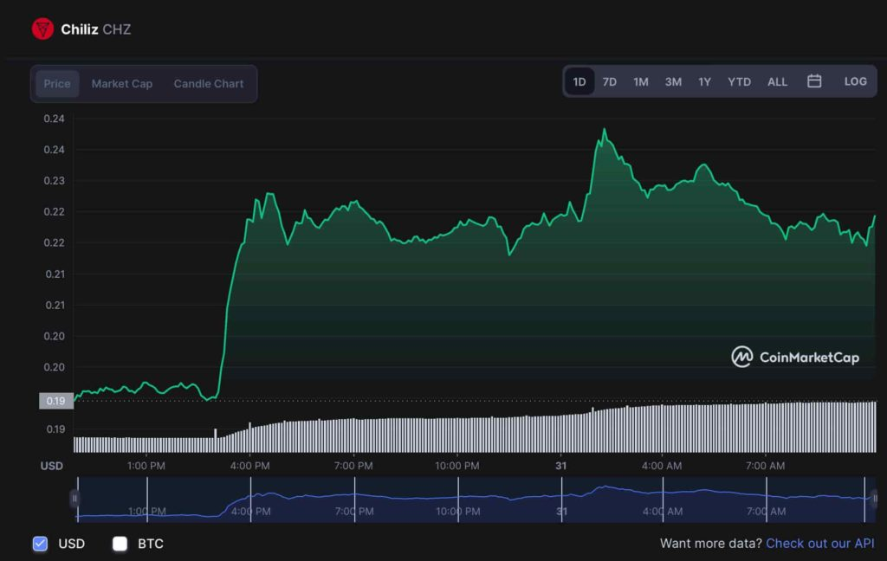Select the 1Y time range
This screenshot has width=887, height=561.
(x=705, y=82)
